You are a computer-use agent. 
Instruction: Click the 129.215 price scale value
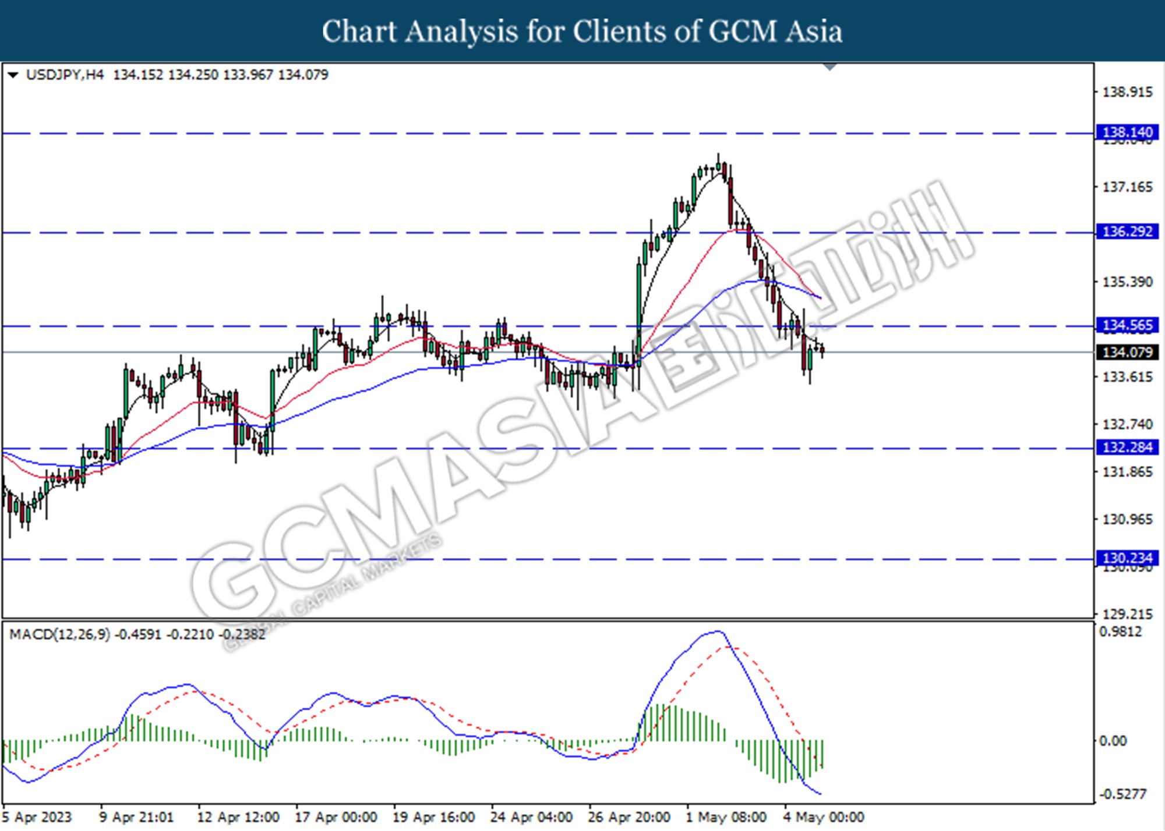[1127, 614]
